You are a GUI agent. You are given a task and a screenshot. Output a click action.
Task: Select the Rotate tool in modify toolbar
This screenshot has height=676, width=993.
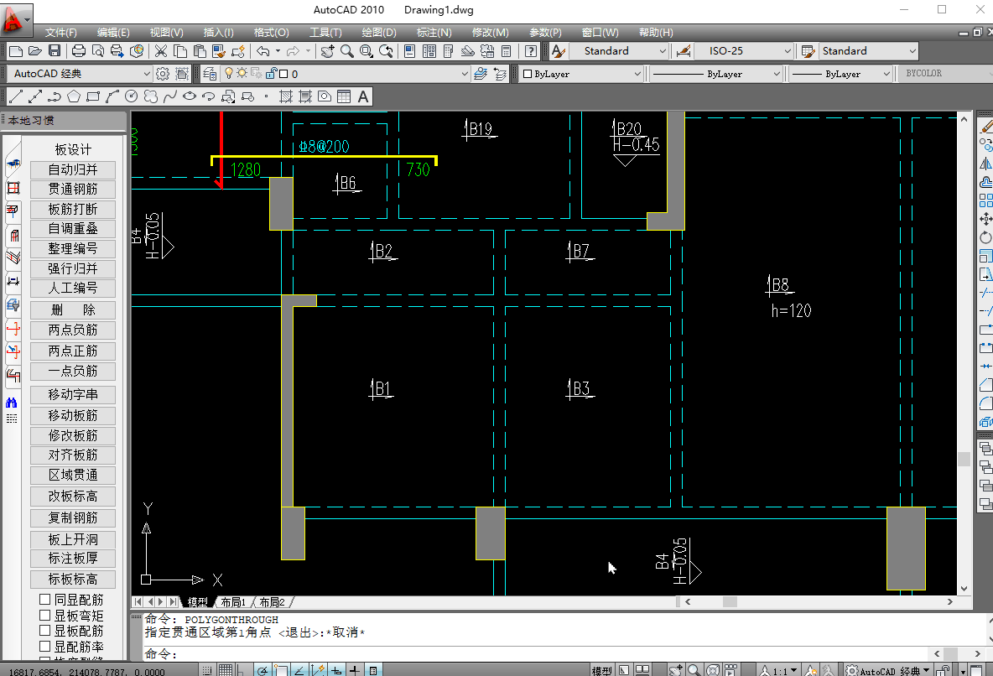pos(985,237)
